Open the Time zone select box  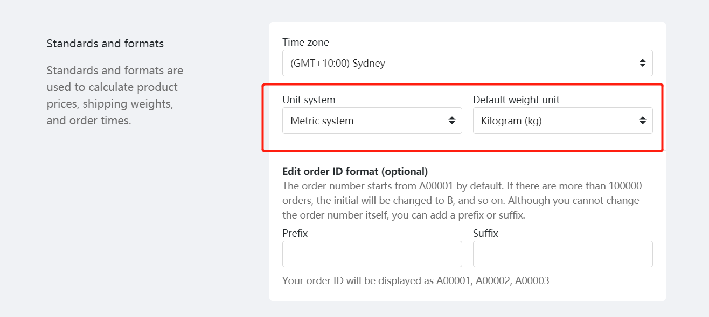[467, 63]
